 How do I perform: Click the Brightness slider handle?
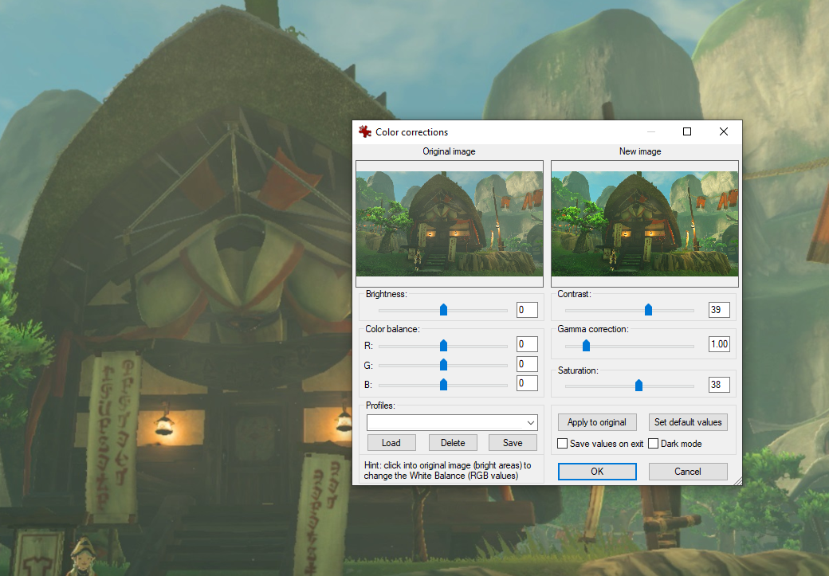coord(443,310)
